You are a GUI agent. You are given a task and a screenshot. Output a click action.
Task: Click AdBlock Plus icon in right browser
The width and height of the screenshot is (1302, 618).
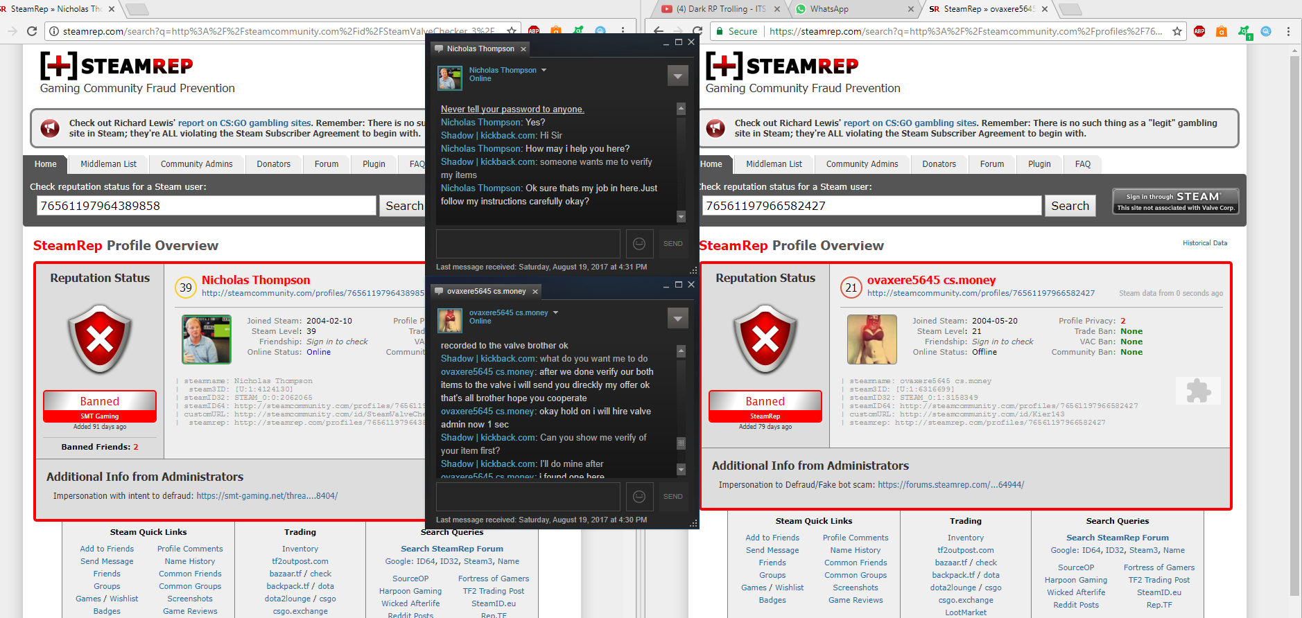click(1199, 31)
